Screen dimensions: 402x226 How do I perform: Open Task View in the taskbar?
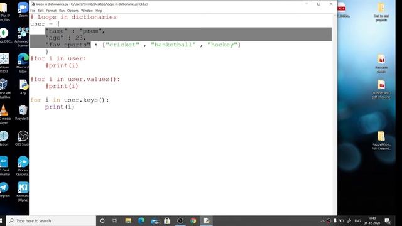[115, 220]
